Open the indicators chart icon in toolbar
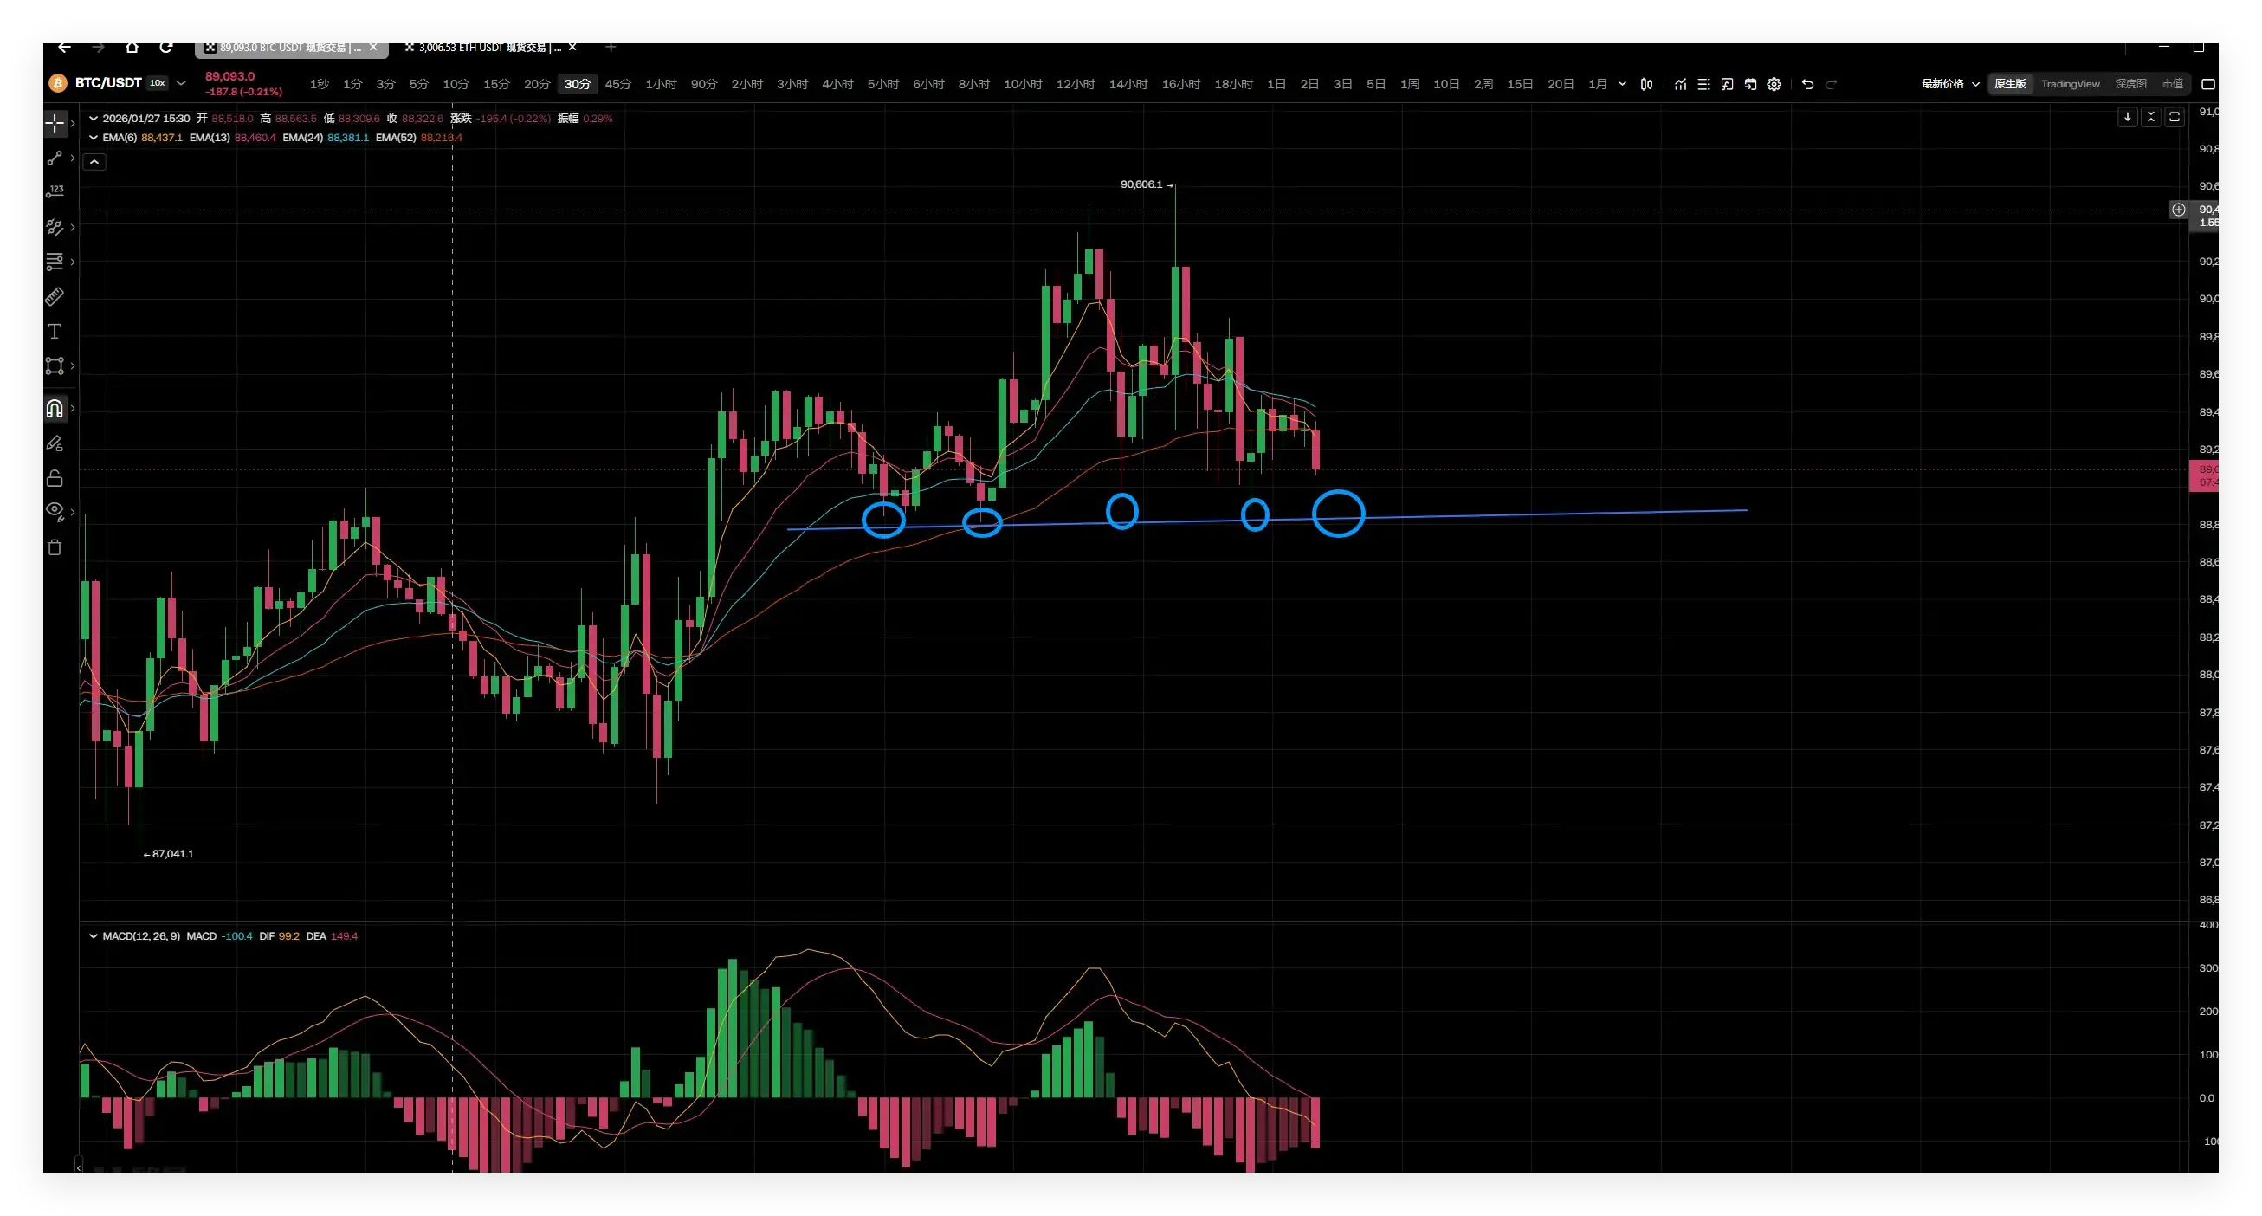 (x=1680, y=84)
